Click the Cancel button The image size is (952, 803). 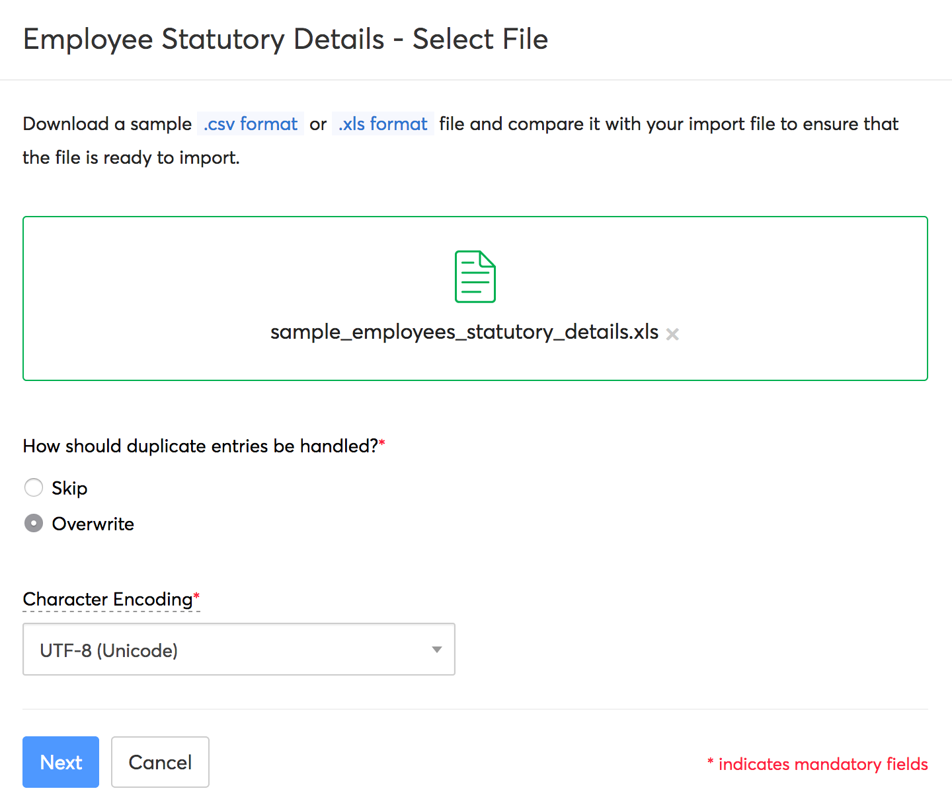[160, 762]
